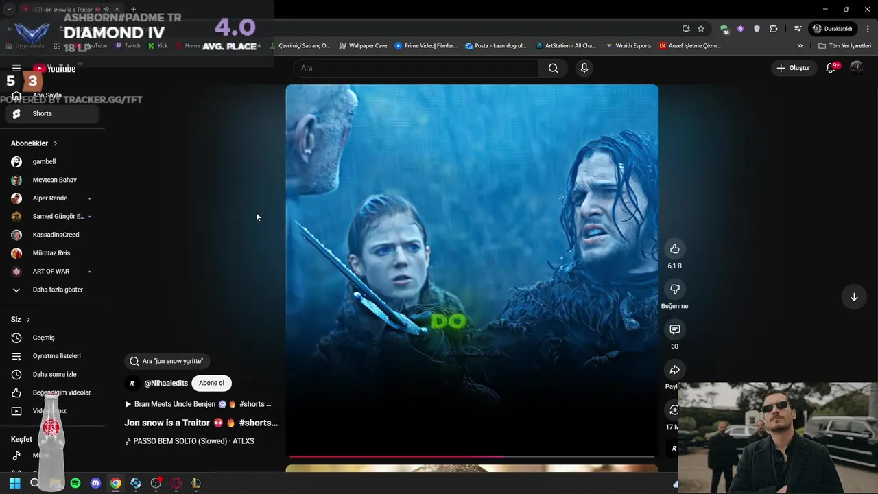878x494 pixels.
Task: Open the Chrome tab search dropdown
Action: (x=9, y=10)
